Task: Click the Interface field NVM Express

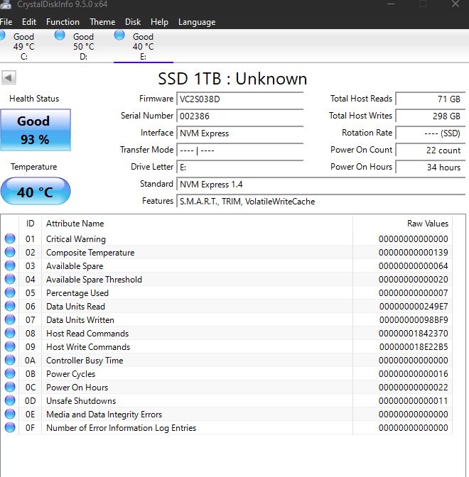Action: click(x=240, y=133)
